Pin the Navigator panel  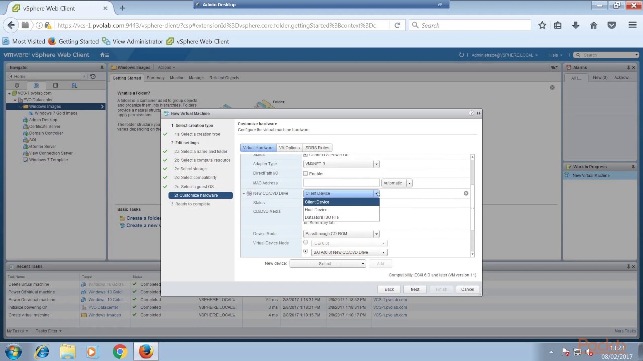pyautogui.click(x=102, y=67)
